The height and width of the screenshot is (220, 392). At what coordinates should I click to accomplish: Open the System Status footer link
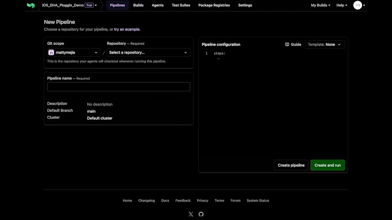[x=258, y=200]
